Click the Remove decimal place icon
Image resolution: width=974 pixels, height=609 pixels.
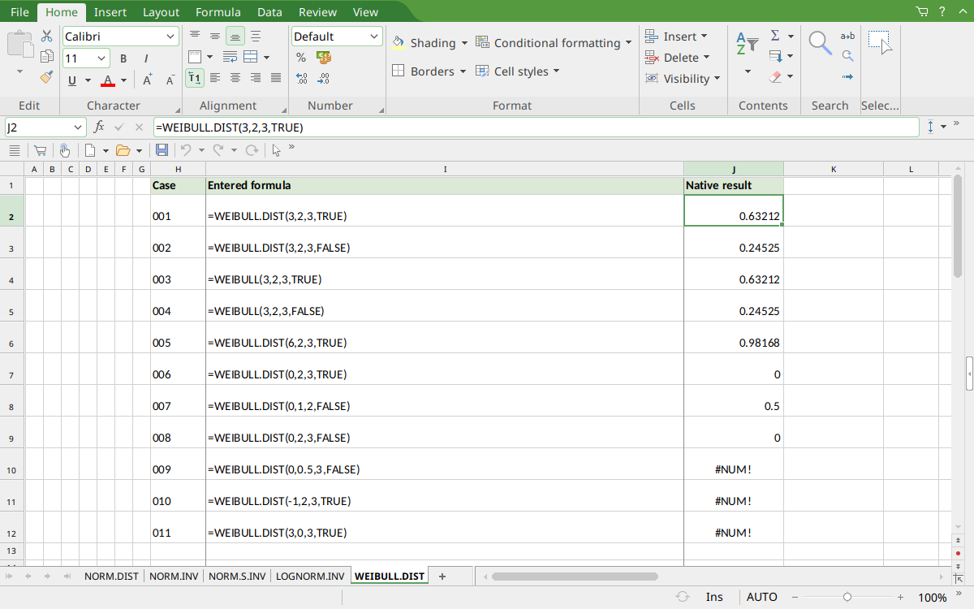pos(324,79)
